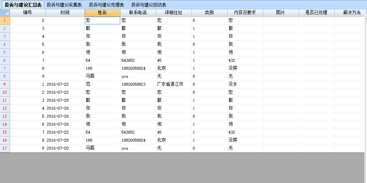This screenshot has height=183, width=367.
Task: Select the 详细住址 column header
Action: (x=174, y=13)
